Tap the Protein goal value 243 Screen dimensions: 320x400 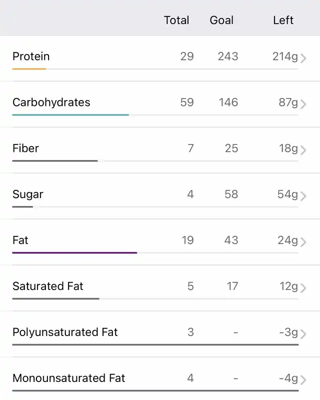(228, 56)
